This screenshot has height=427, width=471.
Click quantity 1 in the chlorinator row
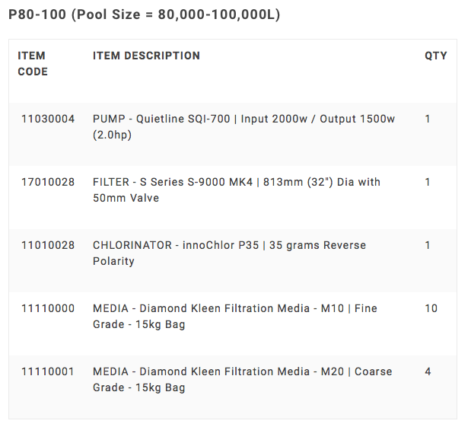click(428, 246)
